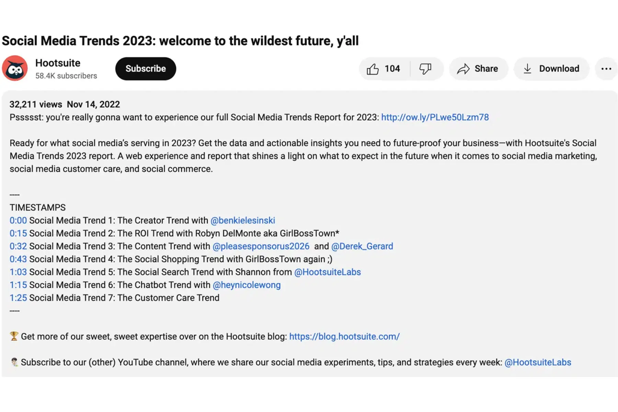
Task: Open the Hootsuite channel name link
Action: (x=58, y=63)
